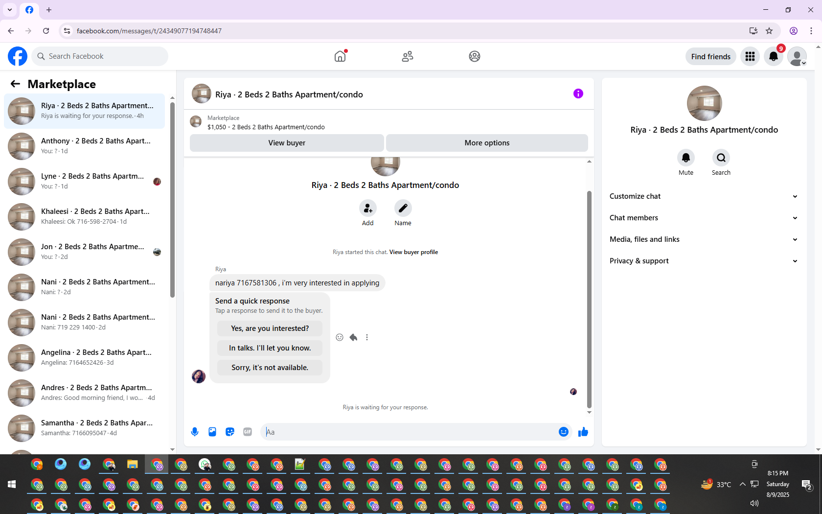Send a voice clip microphone icon
The width and height of the screenshot is (822, 514).
tap(195, 432)
